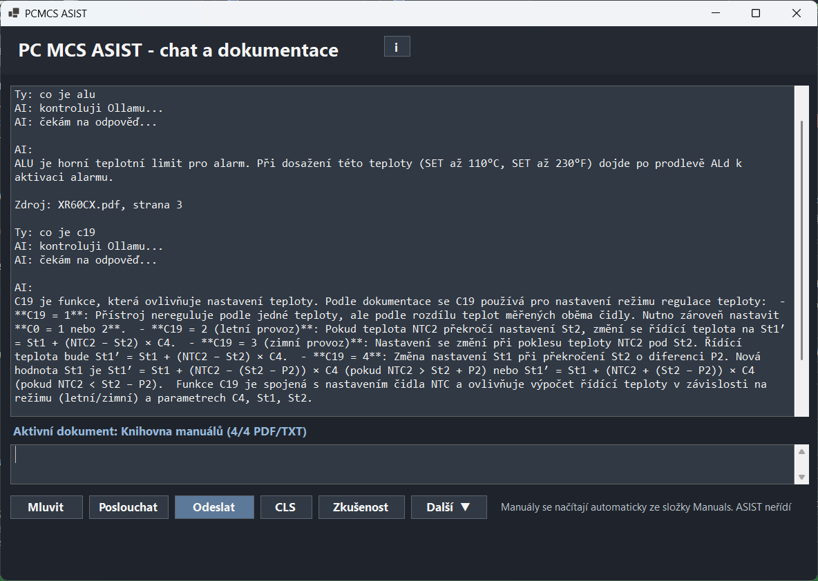Send message with Odeslat button

pos(214,507)
